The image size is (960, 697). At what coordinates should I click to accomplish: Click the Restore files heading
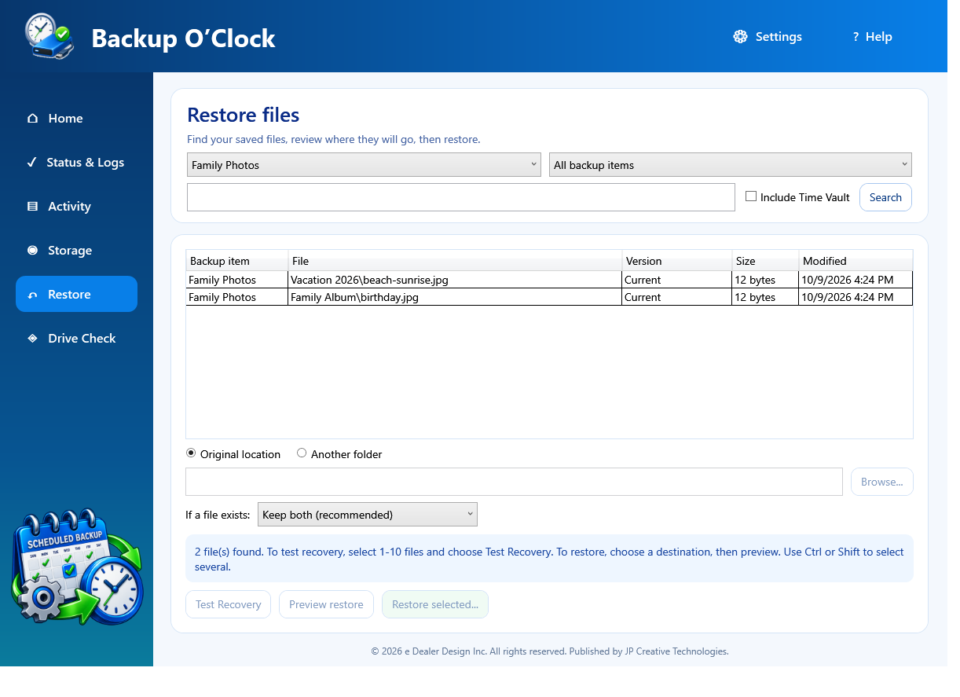tap(244, 115)
